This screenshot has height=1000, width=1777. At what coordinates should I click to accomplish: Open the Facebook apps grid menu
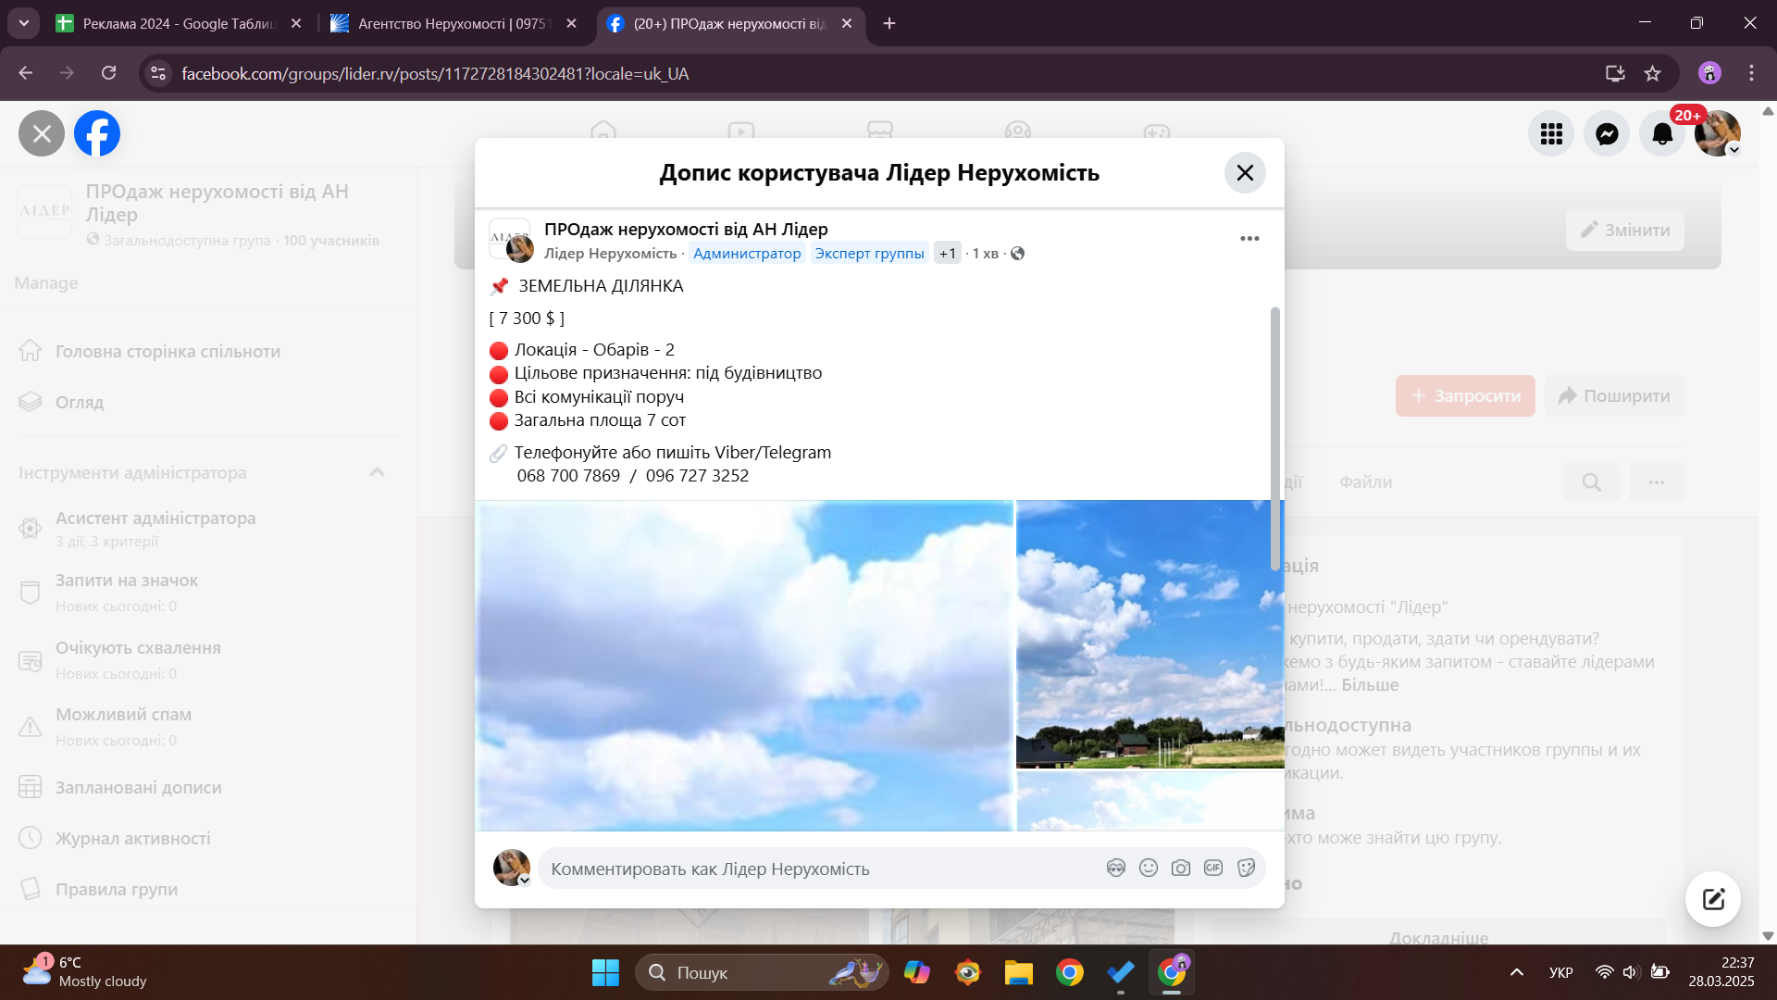(x=1551, y=134)
